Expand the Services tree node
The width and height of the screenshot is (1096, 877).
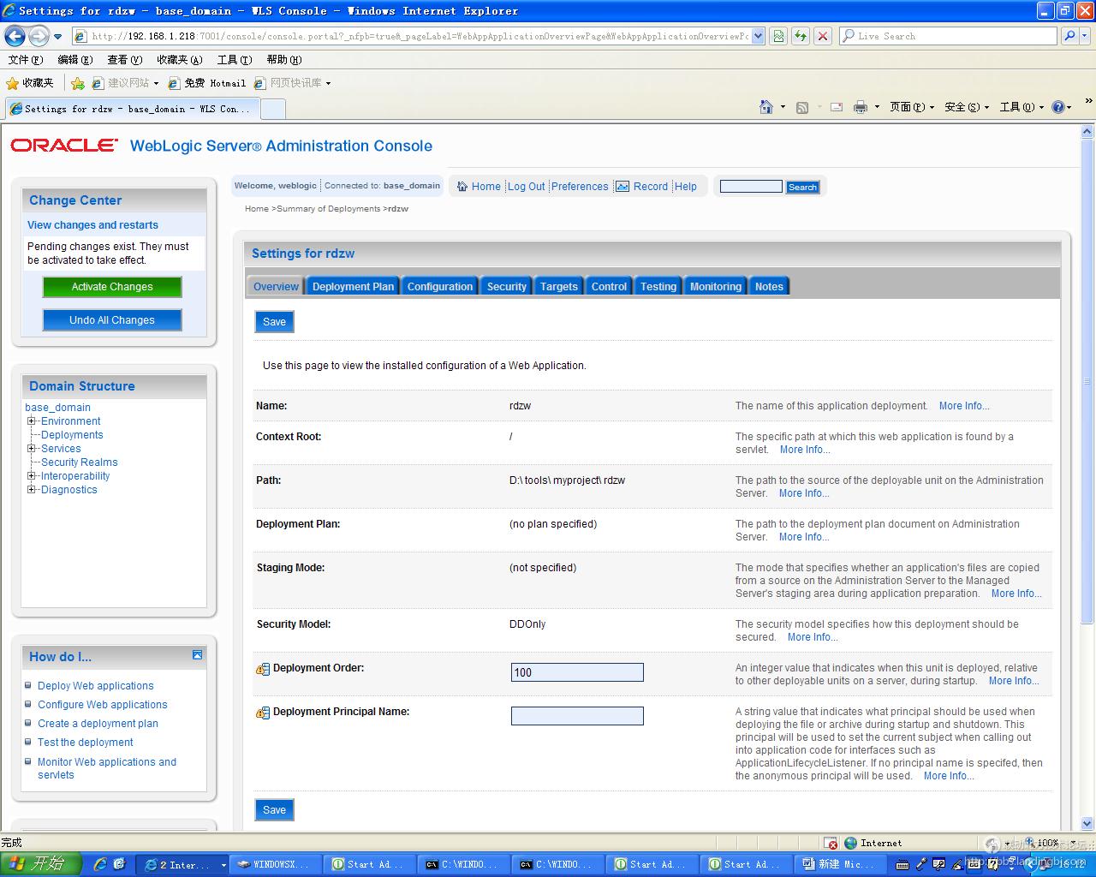[32, 449]
